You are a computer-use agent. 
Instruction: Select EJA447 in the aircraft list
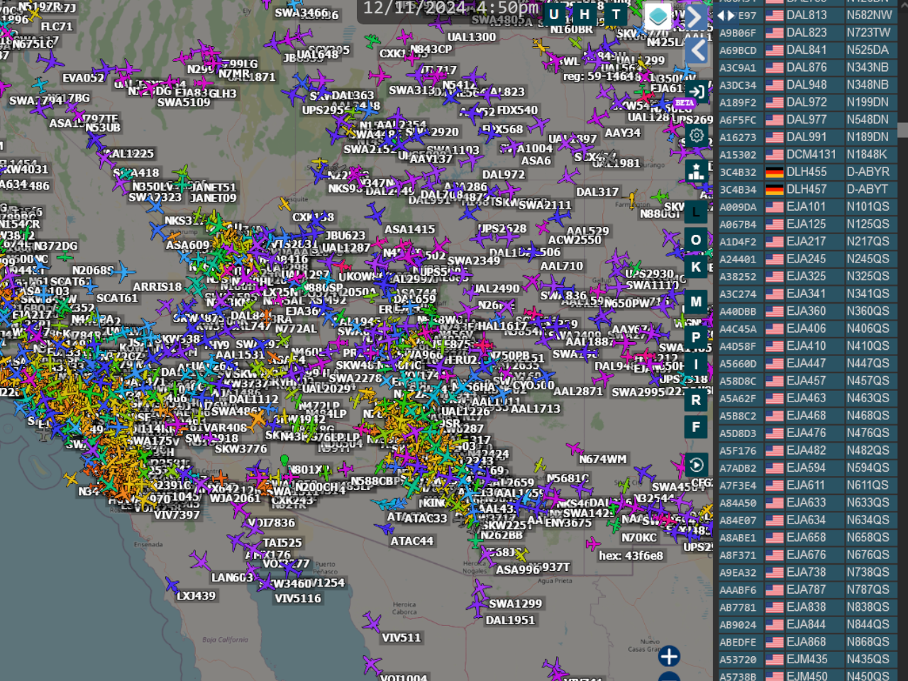pos(807,363)
